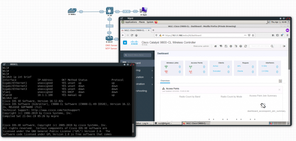296x141 pixels.
Task: Open the dashboard customize sliders icon
Action: [x=280, y=81]
